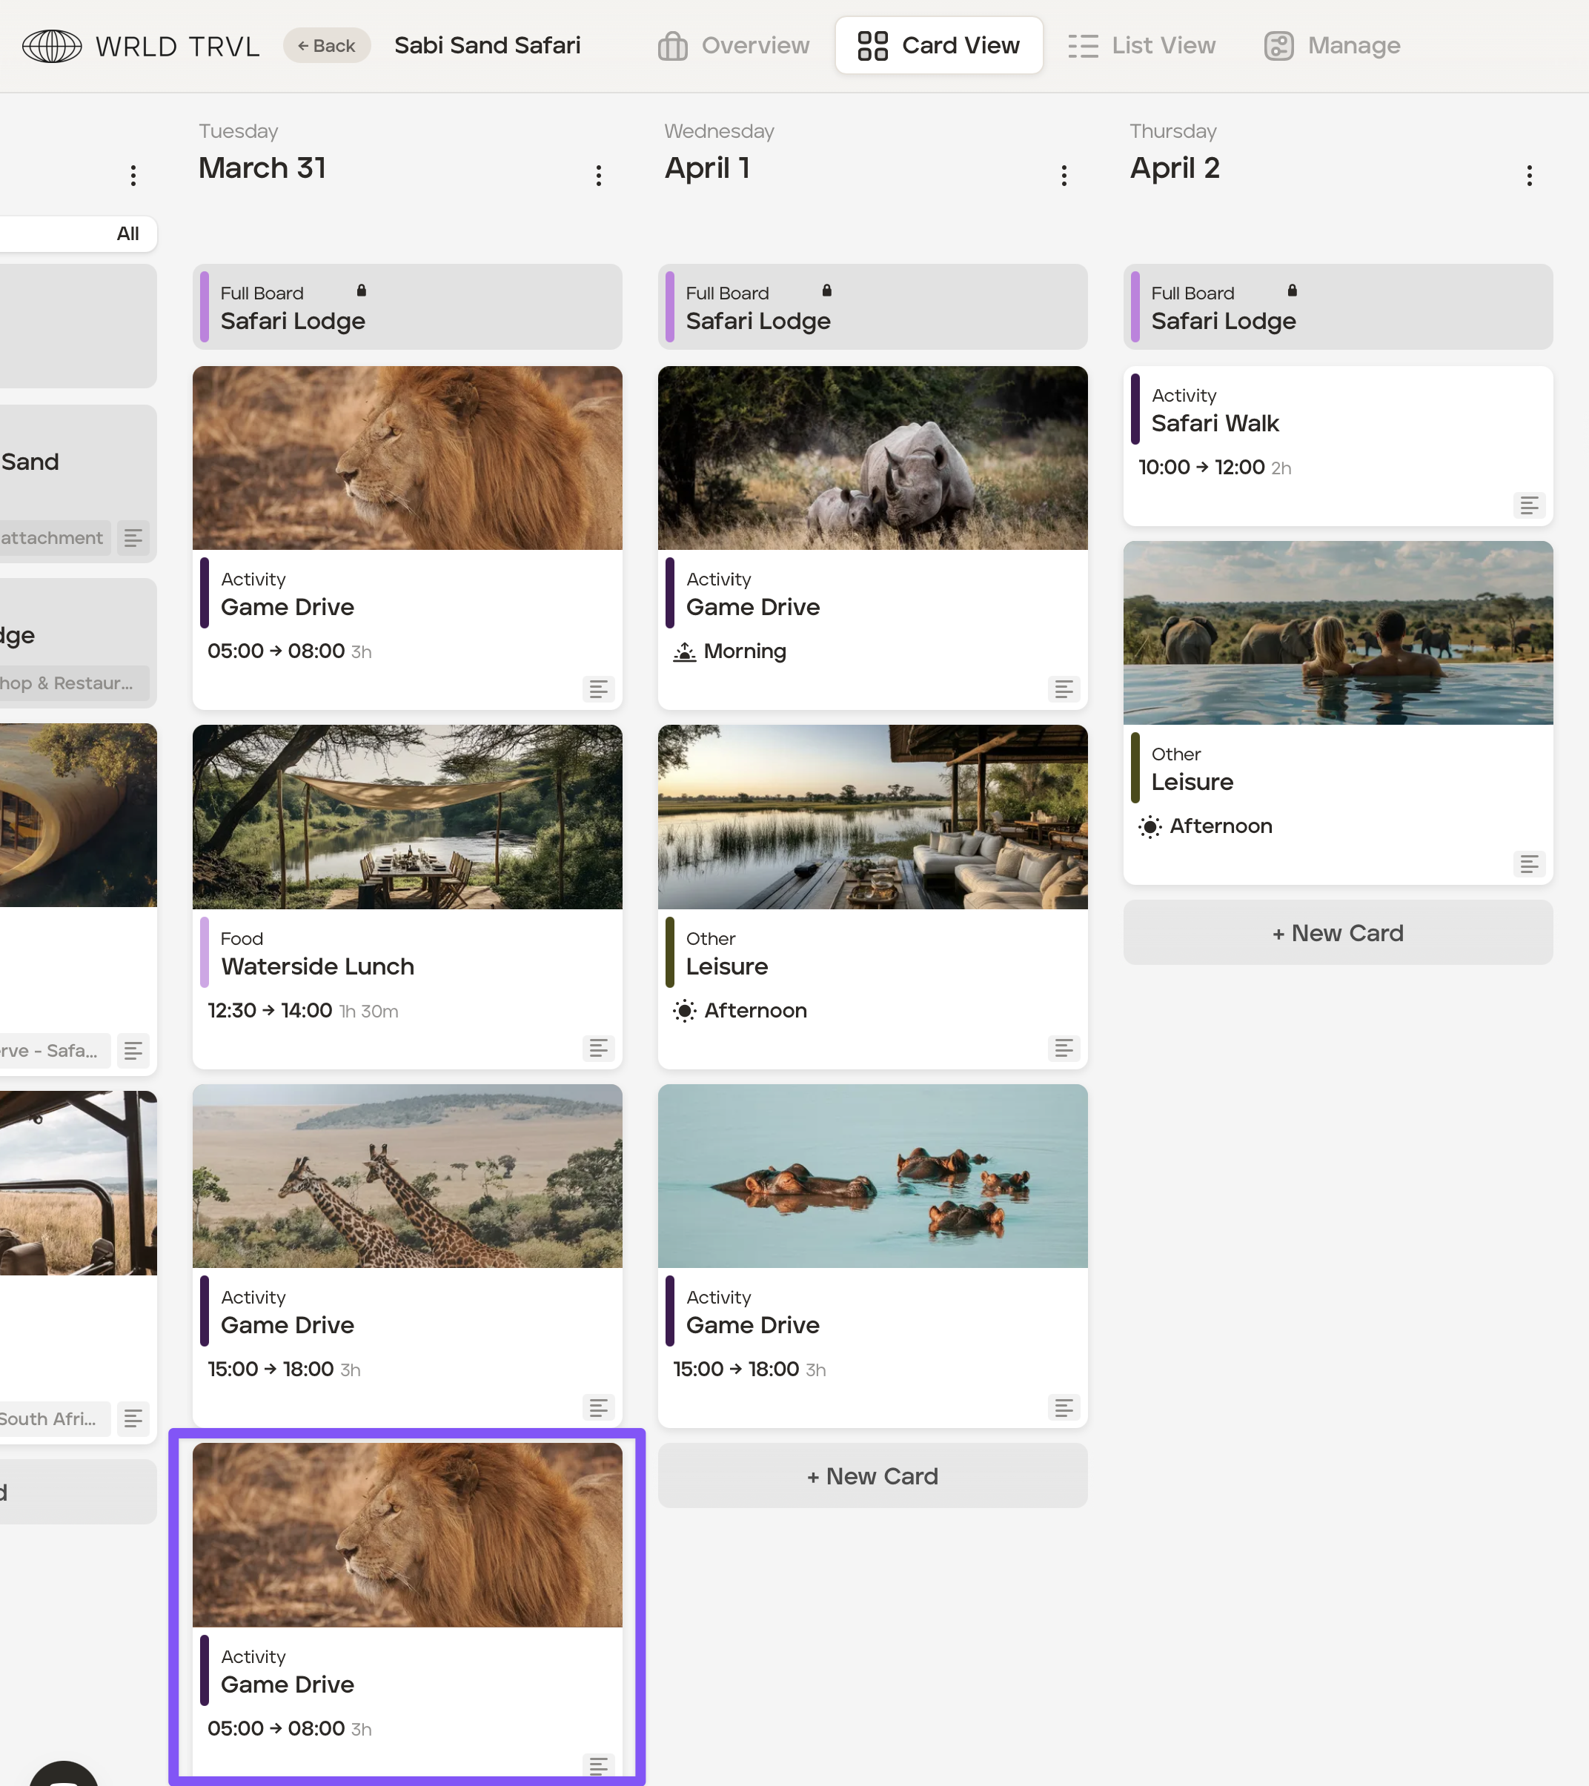The height and width of the screenshot is (1786, 1589).
Task: Add New Card under April 1
Action: pos(872,1475)
